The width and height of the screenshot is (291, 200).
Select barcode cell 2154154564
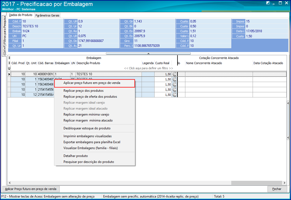[46, 95]
